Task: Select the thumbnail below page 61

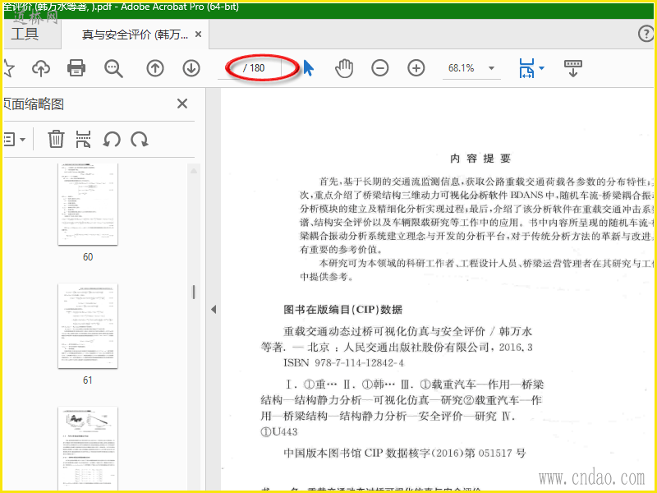Action: pyautogui.click(x=88, y=448)
